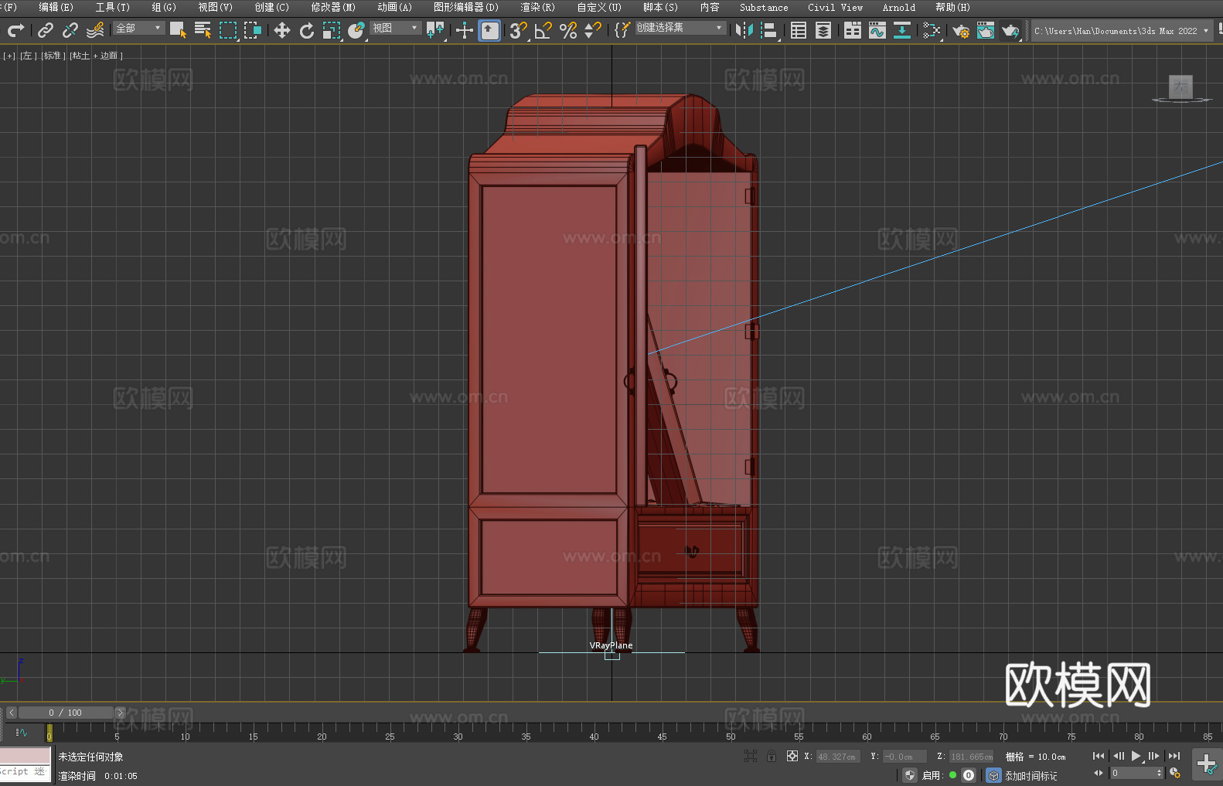
Task: Open the Rendered Frame Window
Action: click(986, 30)
